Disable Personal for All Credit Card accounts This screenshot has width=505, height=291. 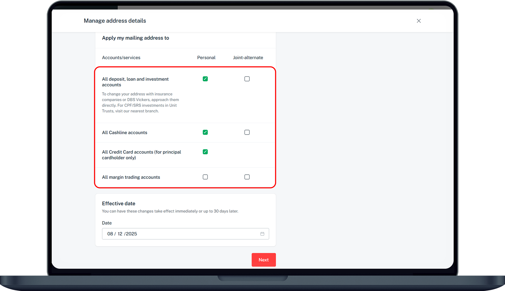(205, 152)
